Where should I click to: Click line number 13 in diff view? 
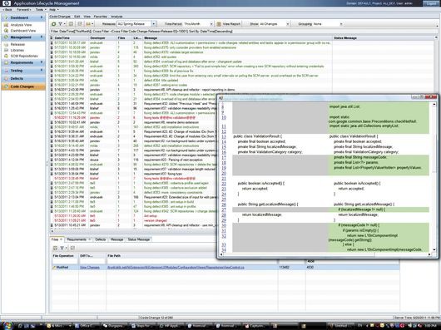224,136
